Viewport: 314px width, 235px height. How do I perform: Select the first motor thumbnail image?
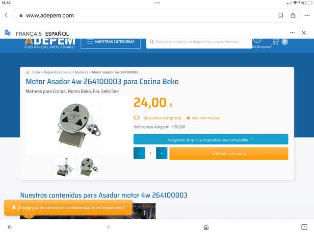[65, 167]
